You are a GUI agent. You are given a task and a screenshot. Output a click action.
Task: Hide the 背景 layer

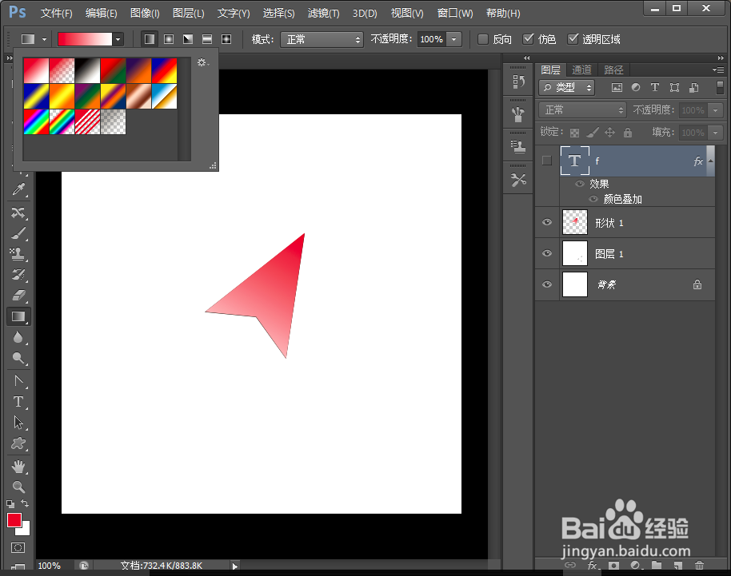pyautogui.click(x=547, y=284)
